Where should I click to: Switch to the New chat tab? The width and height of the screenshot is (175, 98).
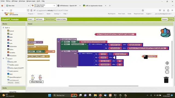18,6
